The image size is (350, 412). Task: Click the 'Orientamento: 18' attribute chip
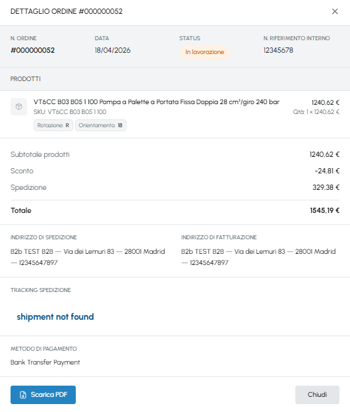click(101, 125)
